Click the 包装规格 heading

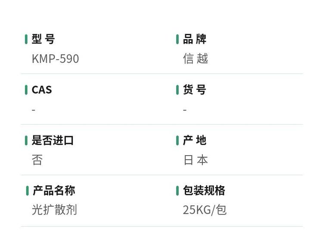coord(204,190)
